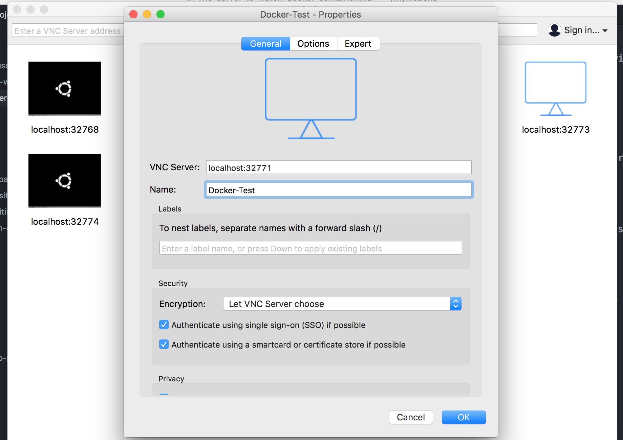Image resolution: width=623 pixels, height=440 pixels.
Task: Switch to the General tab
Action: pyautogui.click(x=266, y=44)
